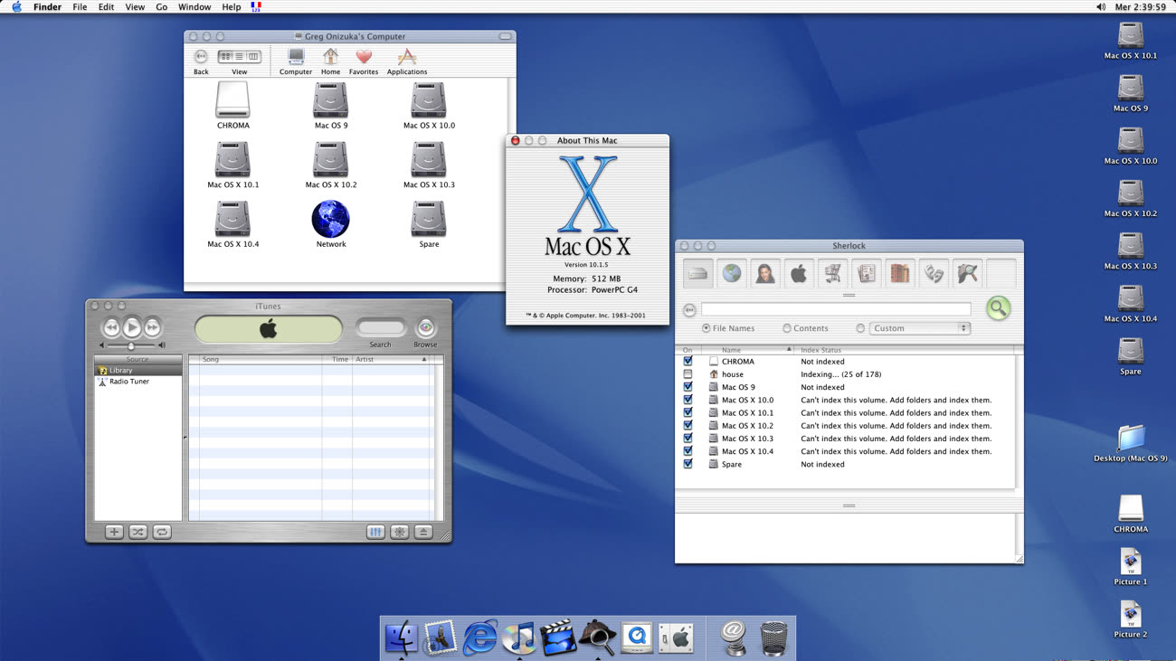Viewport: 1176px width, 661px height.
Task: Uncheck the CHROMA volume checkbox
Action: (688, 362)
